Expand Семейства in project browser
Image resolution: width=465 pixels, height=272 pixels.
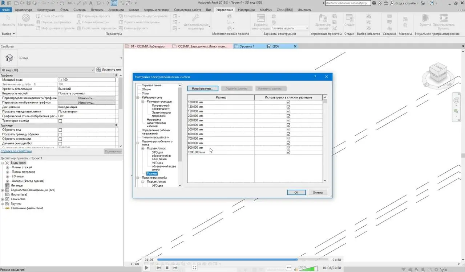point(3,199)
